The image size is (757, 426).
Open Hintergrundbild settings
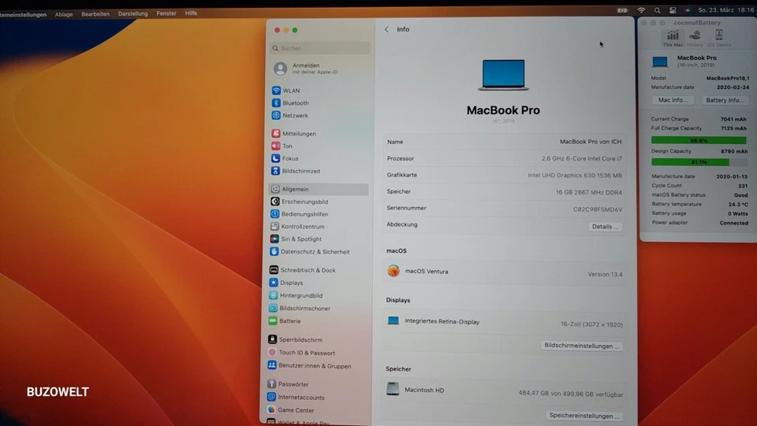point(296,295)
